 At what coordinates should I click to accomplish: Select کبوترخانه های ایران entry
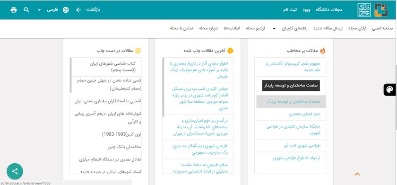click(x=108, y=118)
